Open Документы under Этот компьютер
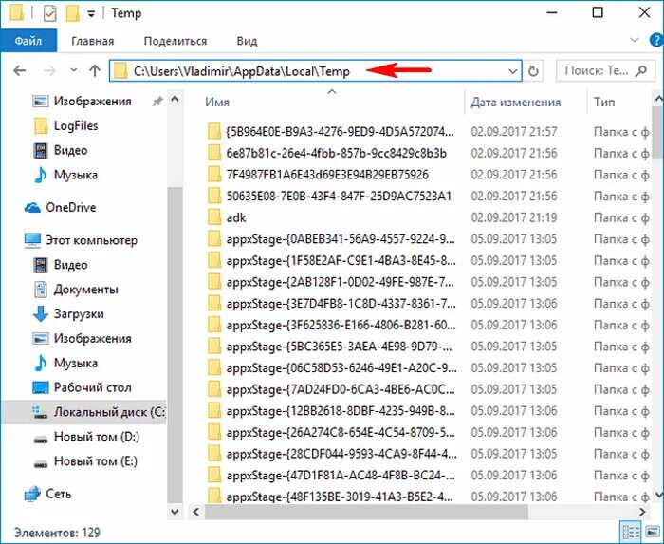 (x=75, y=290)
